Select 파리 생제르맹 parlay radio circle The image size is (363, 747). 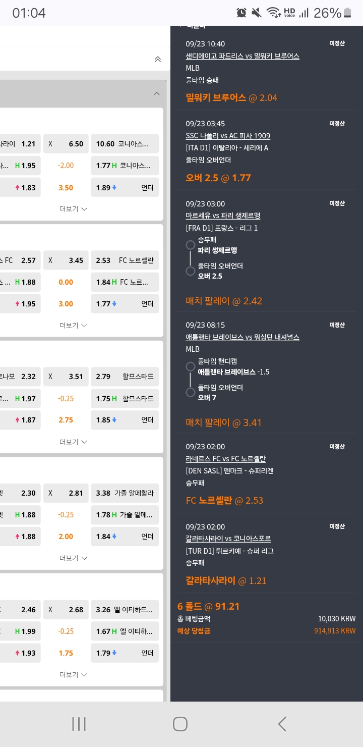(x=191, y=245)
